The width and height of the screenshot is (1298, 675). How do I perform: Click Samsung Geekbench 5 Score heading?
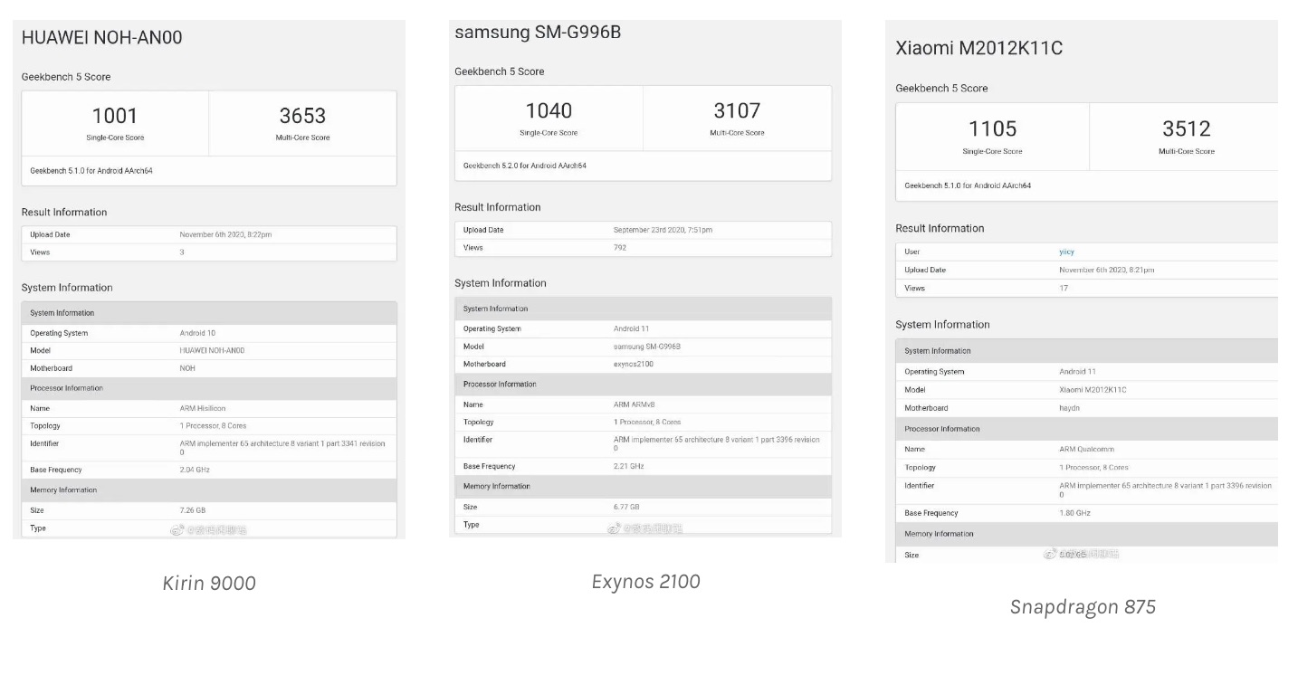pyautogui.click(x=500, y=71)
